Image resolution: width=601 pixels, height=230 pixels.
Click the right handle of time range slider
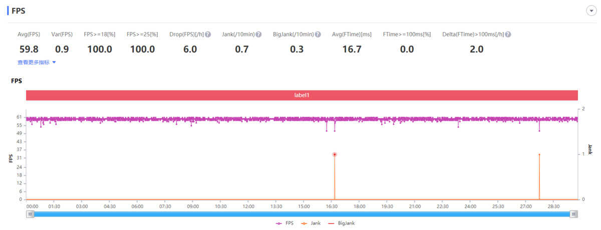(x=574, y=214)
